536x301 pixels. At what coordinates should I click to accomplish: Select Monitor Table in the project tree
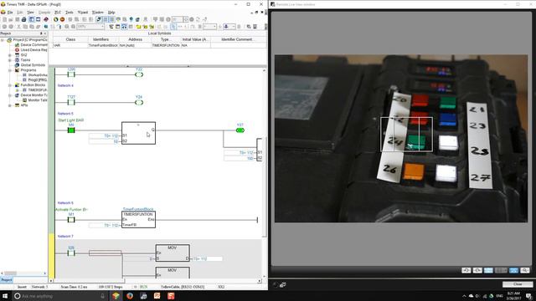[38, 100]
